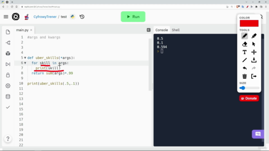Select the pointer cursor tool
This screenshot has height=151, width=269.
pos(254,44)
